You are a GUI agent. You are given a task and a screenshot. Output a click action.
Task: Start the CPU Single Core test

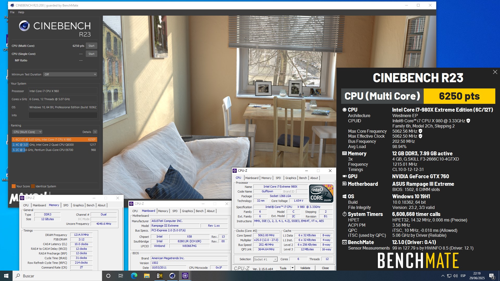91,54
